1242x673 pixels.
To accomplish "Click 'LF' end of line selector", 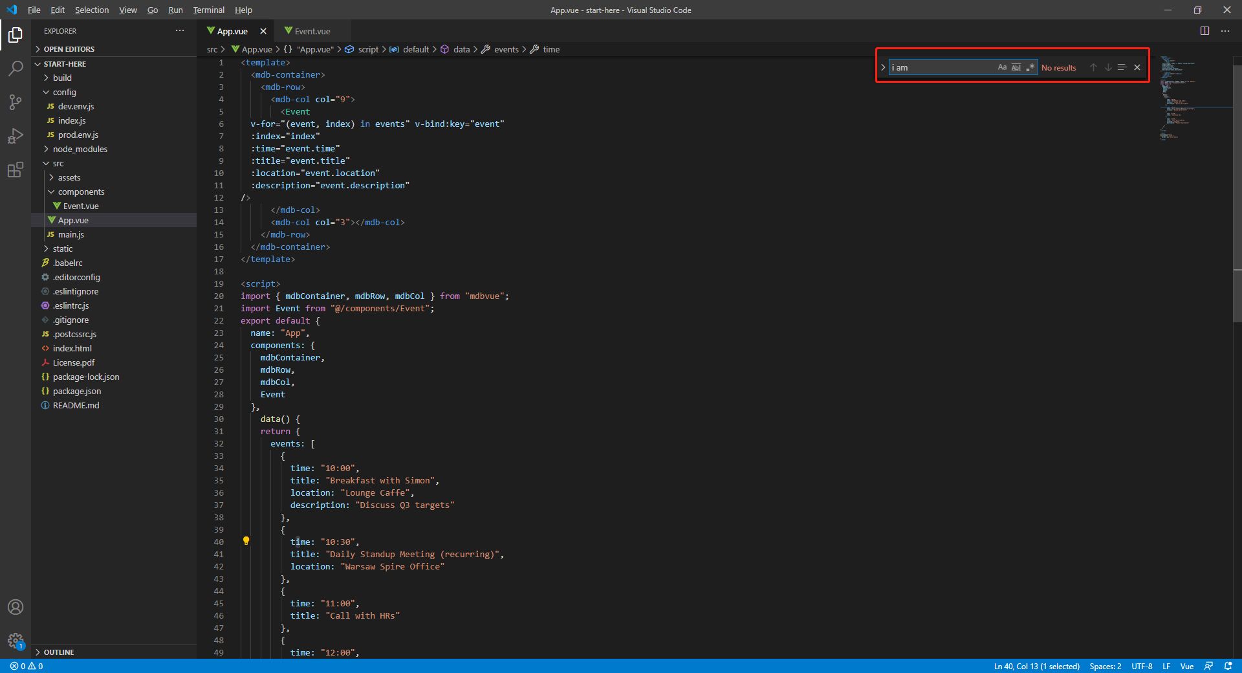I will 1166,666.
